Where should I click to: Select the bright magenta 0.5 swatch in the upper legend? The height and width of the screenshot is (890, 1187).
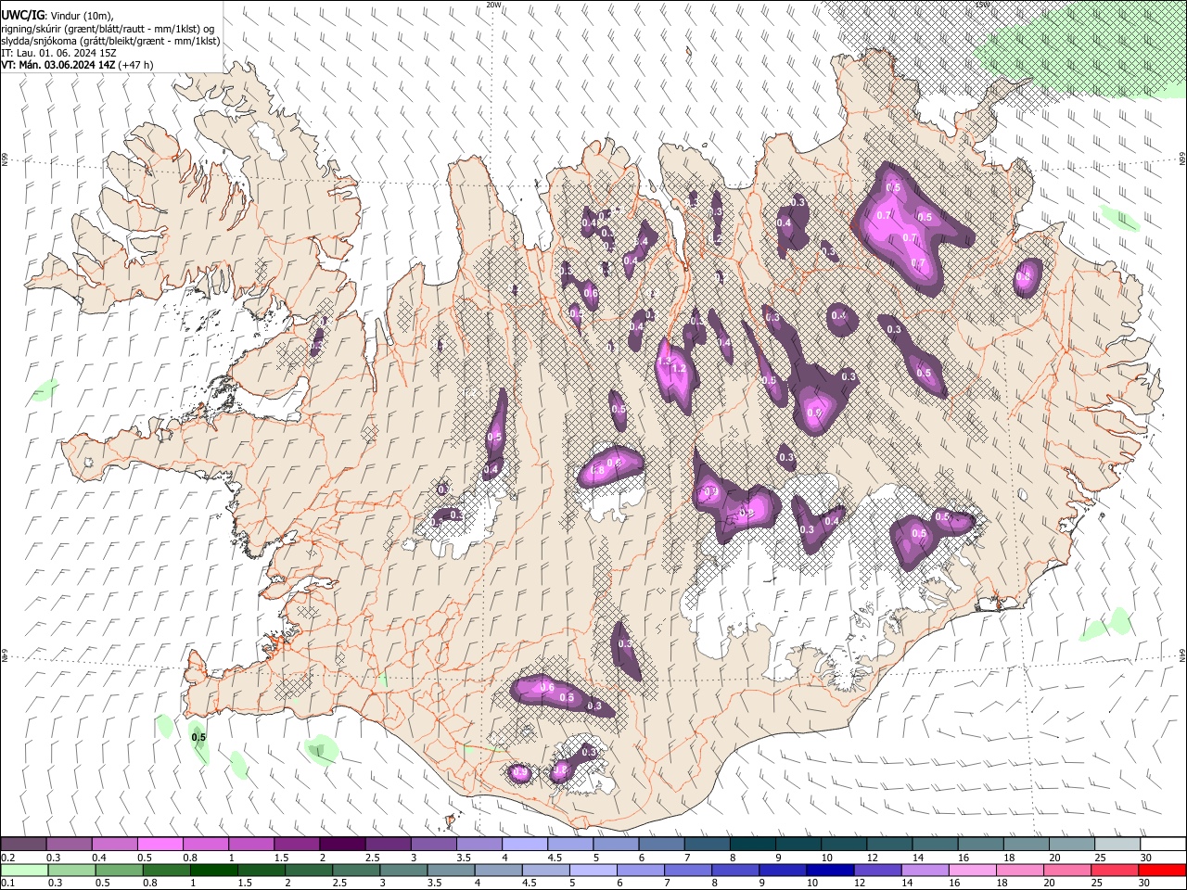tap(160, 845)
